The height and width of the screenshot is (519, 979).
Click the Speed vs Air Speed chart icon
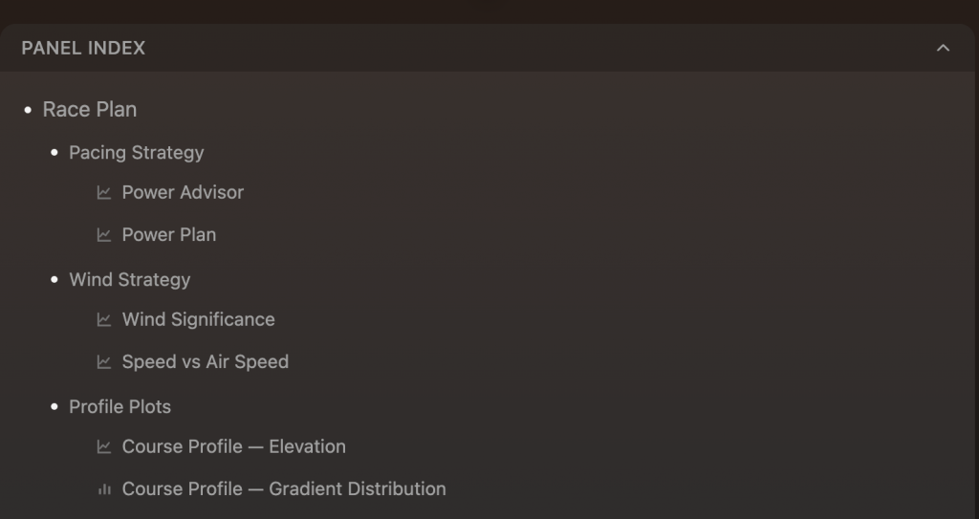pyautogui.click(x=104, y=362)
